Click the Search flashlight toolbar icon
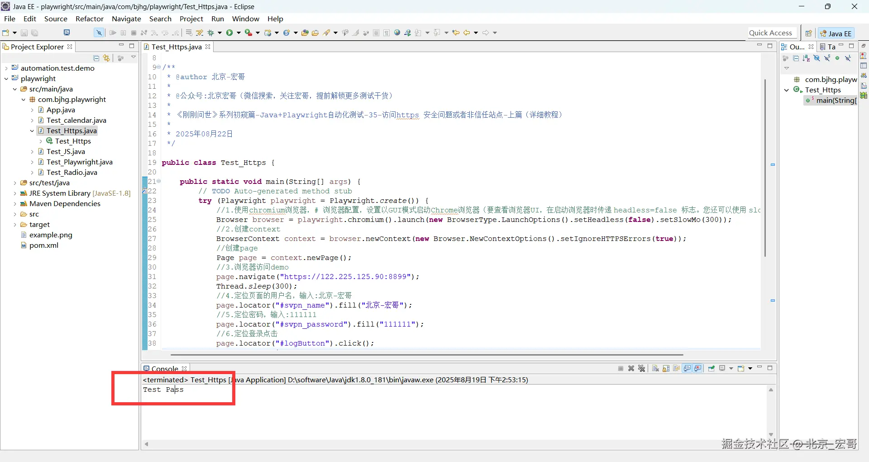The width and height of the screenshot is (869, 462). [326, 33]
